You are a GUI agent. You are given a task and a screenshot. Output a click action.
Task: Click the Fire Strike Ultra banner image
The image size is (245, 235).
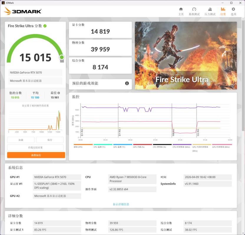pos(186,56)
